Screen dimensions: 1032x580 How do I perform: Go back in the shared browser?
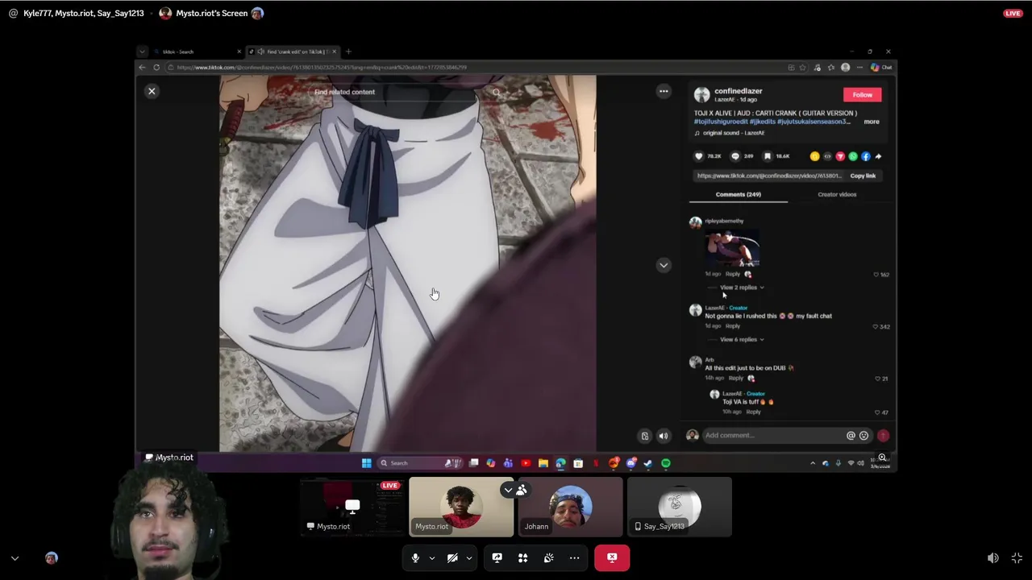143,68
